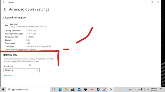The height and width of the screenshot is (92, 165).
Task: Click the SAMSUNG monitor icon
Action: point(6,25)
